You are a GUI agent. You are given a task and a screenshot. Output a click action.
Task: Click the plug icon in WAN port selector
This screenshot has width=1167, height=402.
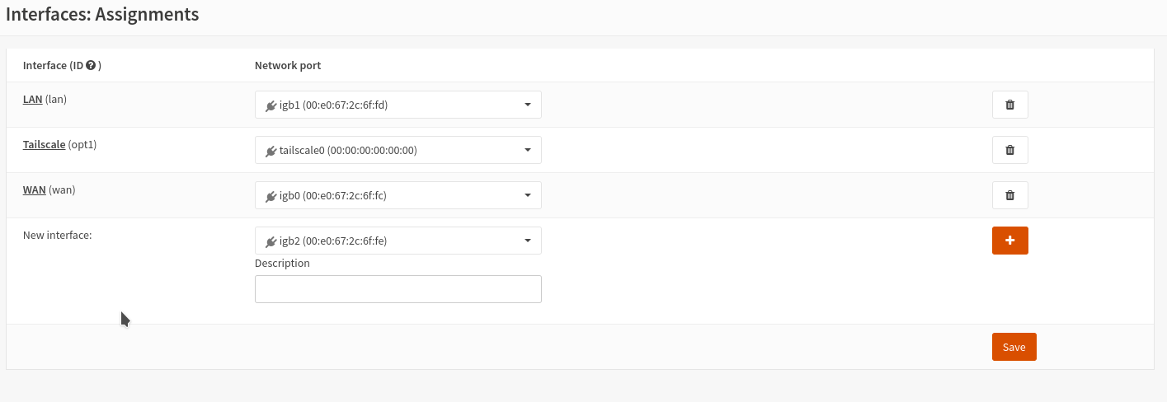pos(271,196)
